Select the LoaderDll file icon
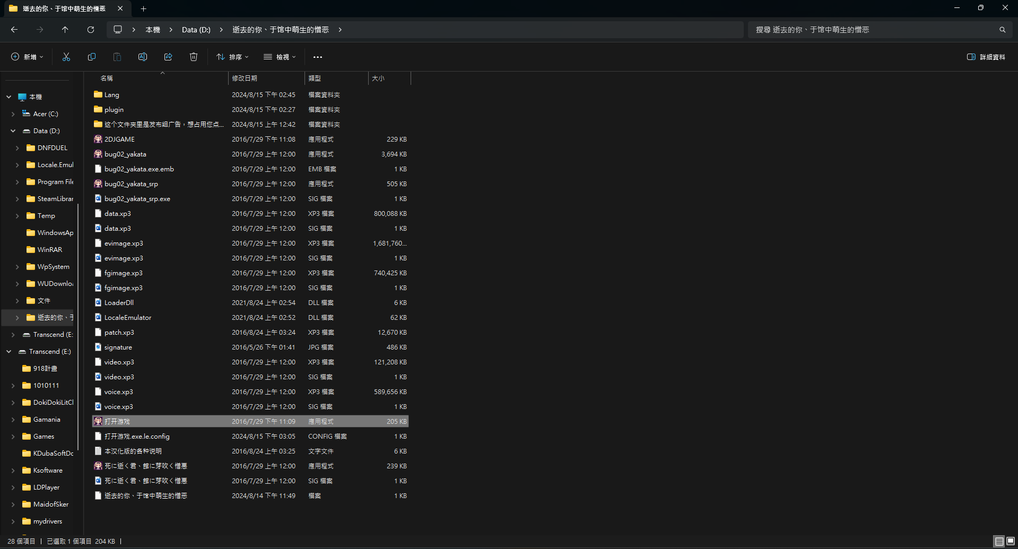The height and width of the screenshot is (549, 1018). [x=98, y=302]
